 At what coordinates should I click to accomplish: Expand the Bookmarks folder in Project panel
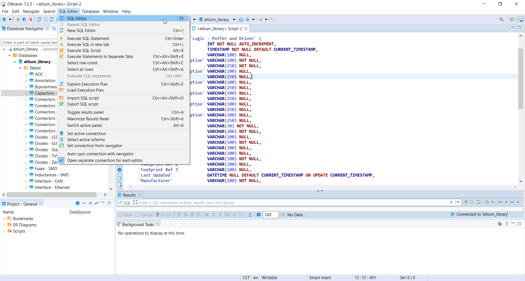(x=4, y=219)
